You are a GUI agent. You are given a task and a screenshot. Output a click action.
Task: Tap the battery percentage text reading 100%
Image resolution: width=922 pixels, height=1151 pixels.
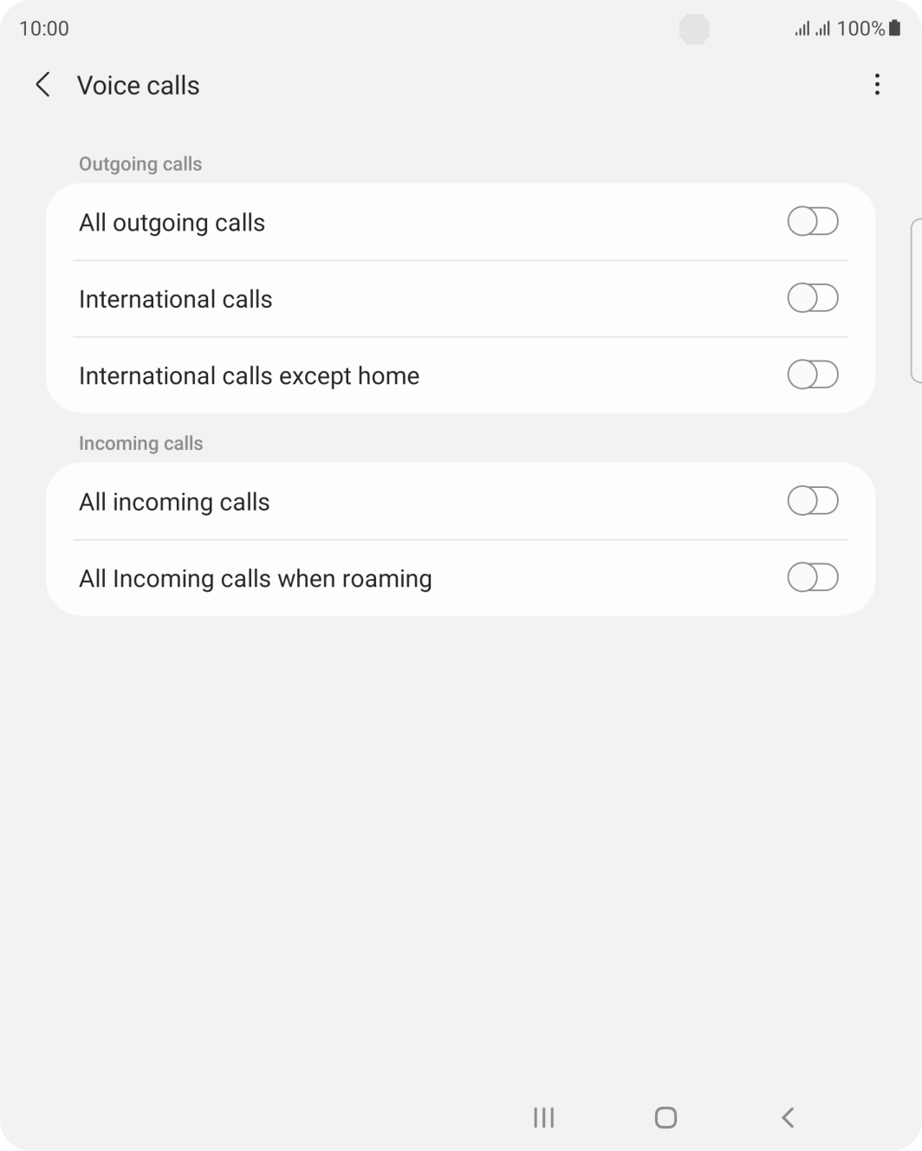[x=862, y=28]
